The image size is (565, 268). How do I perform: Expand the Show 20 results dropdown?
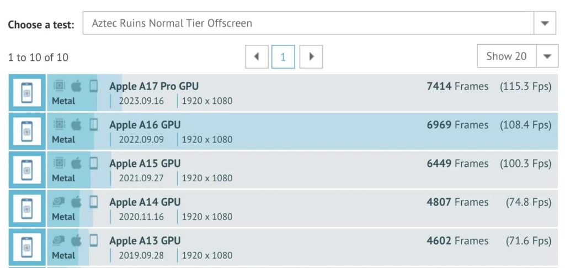547,56
